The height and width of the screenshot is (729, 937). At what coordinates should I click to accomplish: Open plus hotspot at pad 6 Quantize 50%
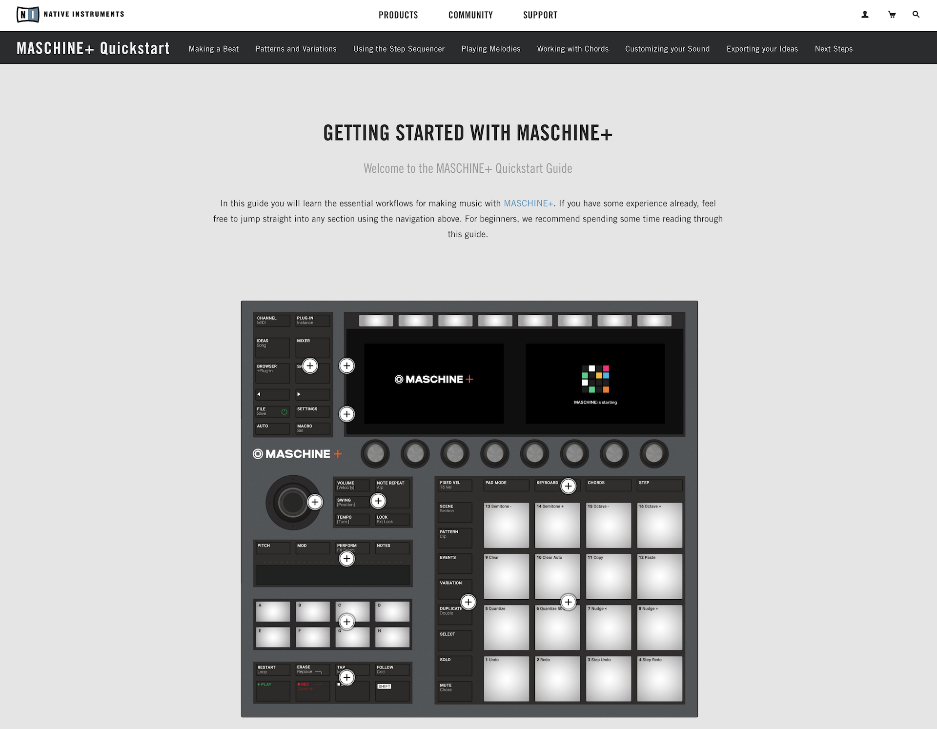point(568,602)
